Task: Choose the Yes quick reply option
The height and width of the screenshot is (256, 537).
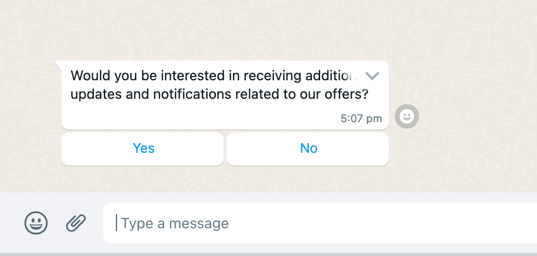Action: [142, 148]
